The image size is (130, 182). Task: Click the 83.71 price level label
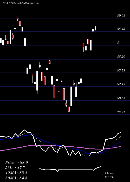pos(121,70)
